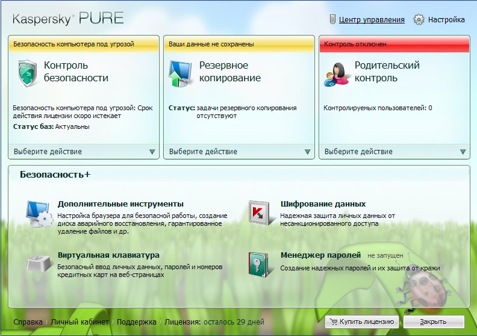
Task: Click the Закрыть button
Action: pyautogui.click(x=434, y=322)
